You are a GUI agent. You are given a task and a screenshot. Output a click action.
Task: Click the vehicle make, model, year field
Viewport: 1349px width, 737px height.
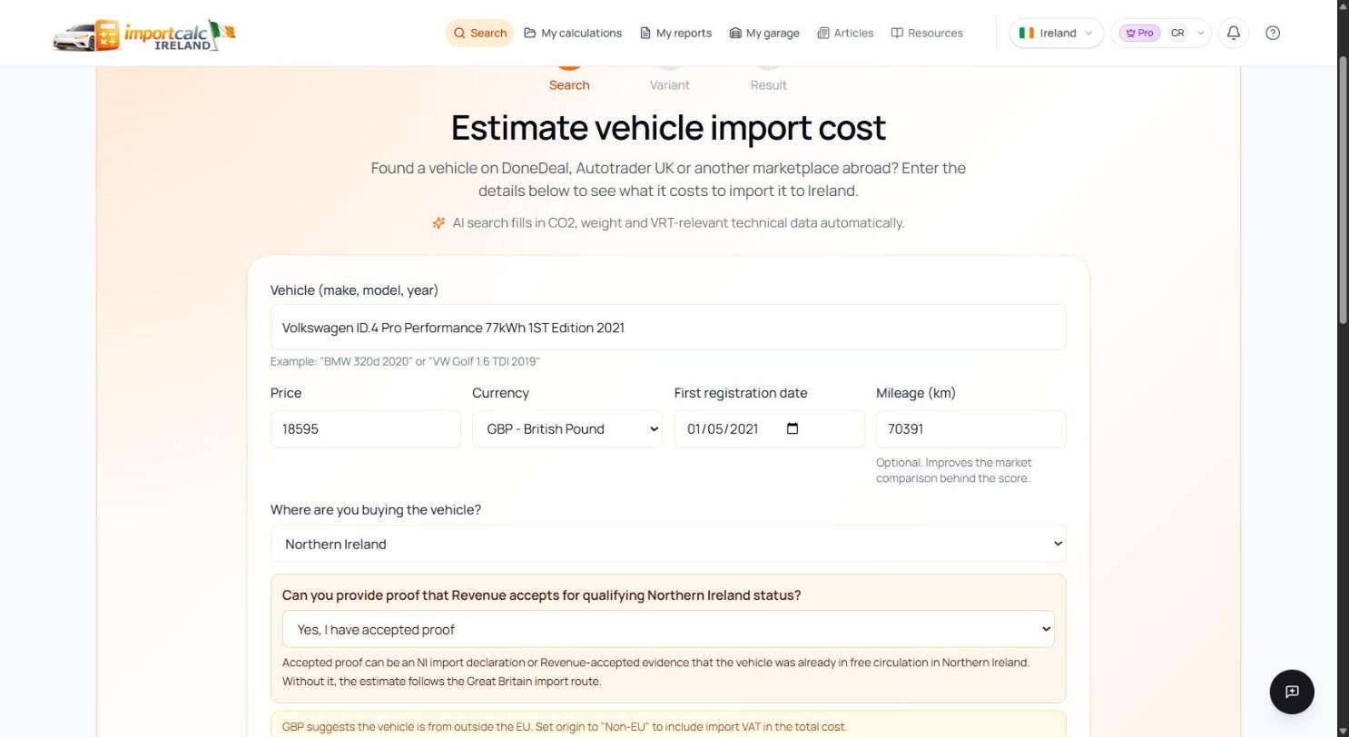coord(668,327)
